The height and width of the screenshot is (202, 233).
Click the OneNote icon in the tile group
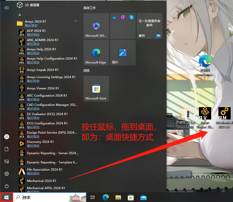click(123, 17)
